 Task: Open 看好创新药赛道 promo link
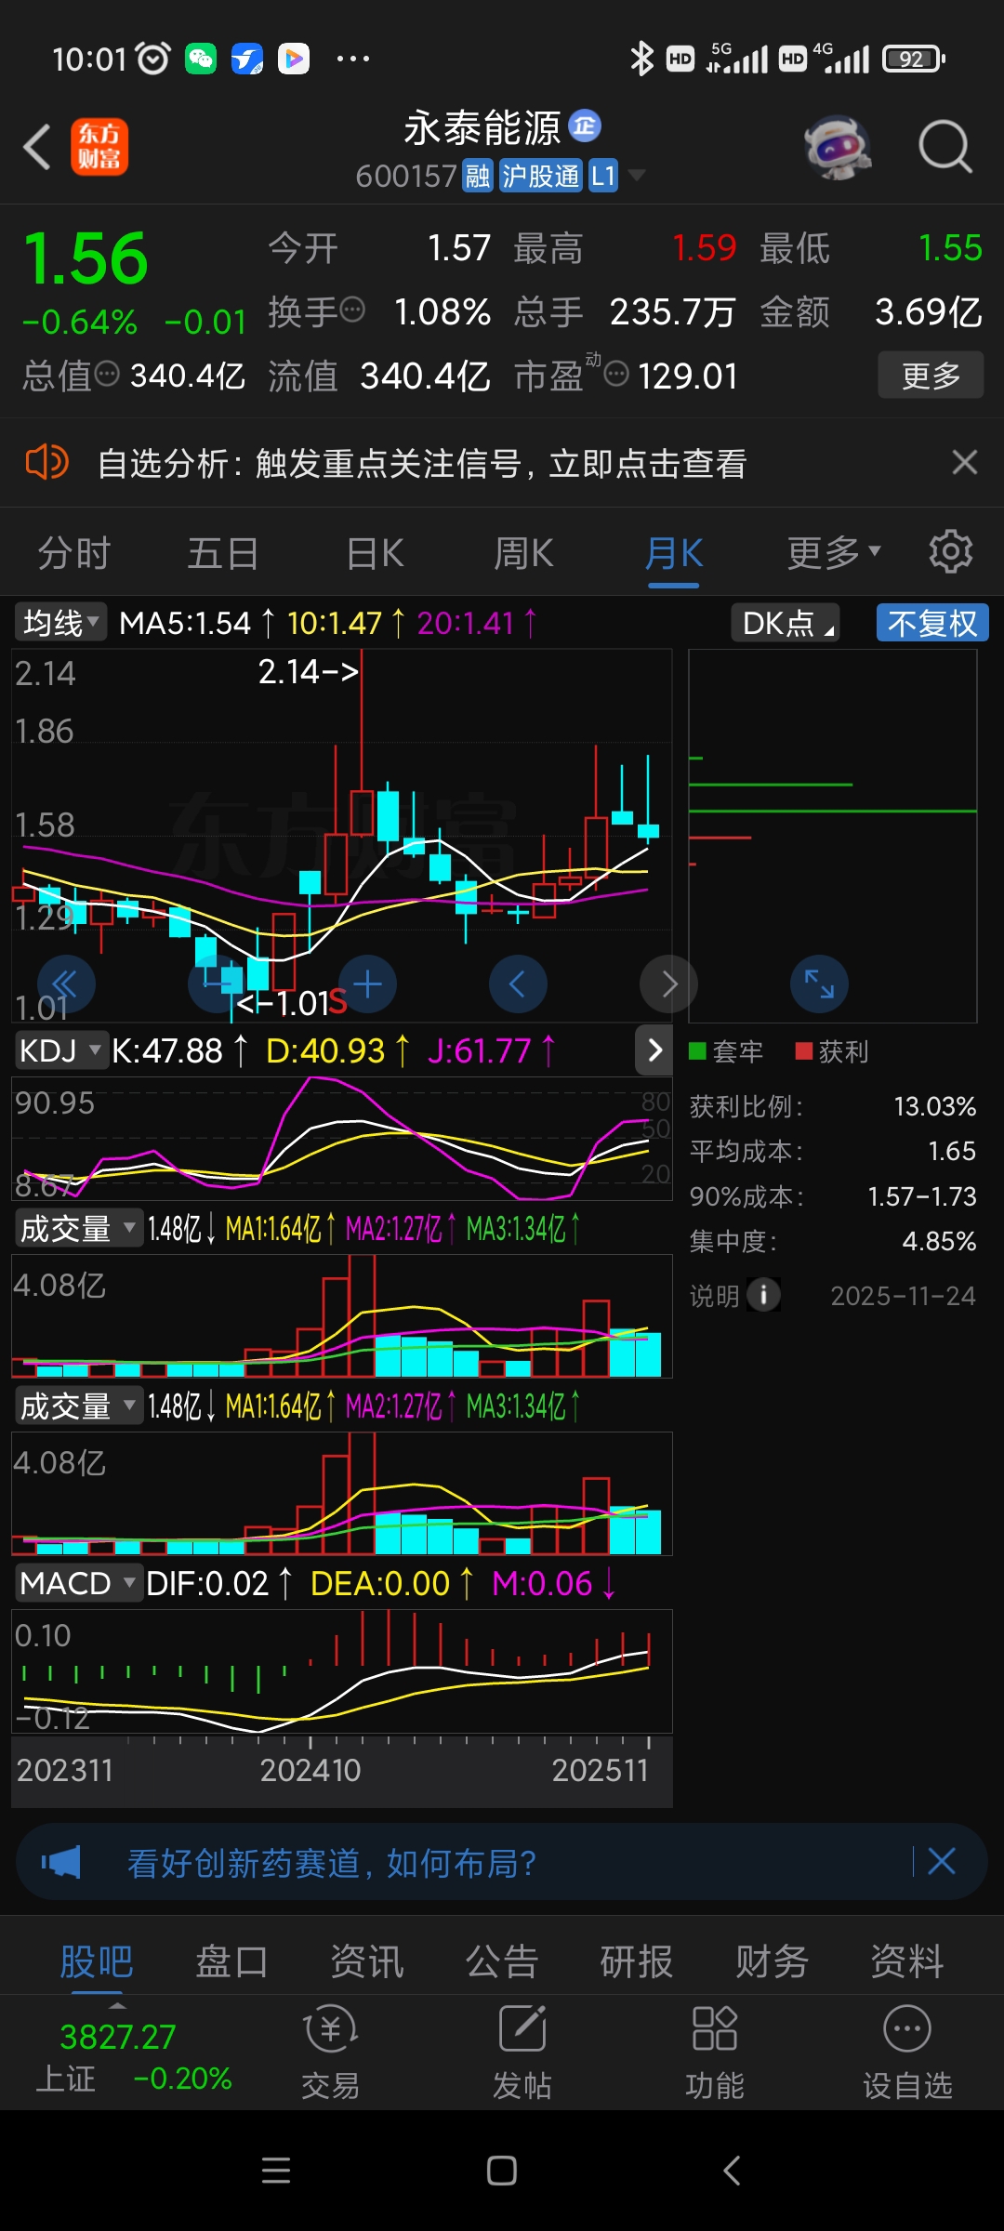point(332,1863)
